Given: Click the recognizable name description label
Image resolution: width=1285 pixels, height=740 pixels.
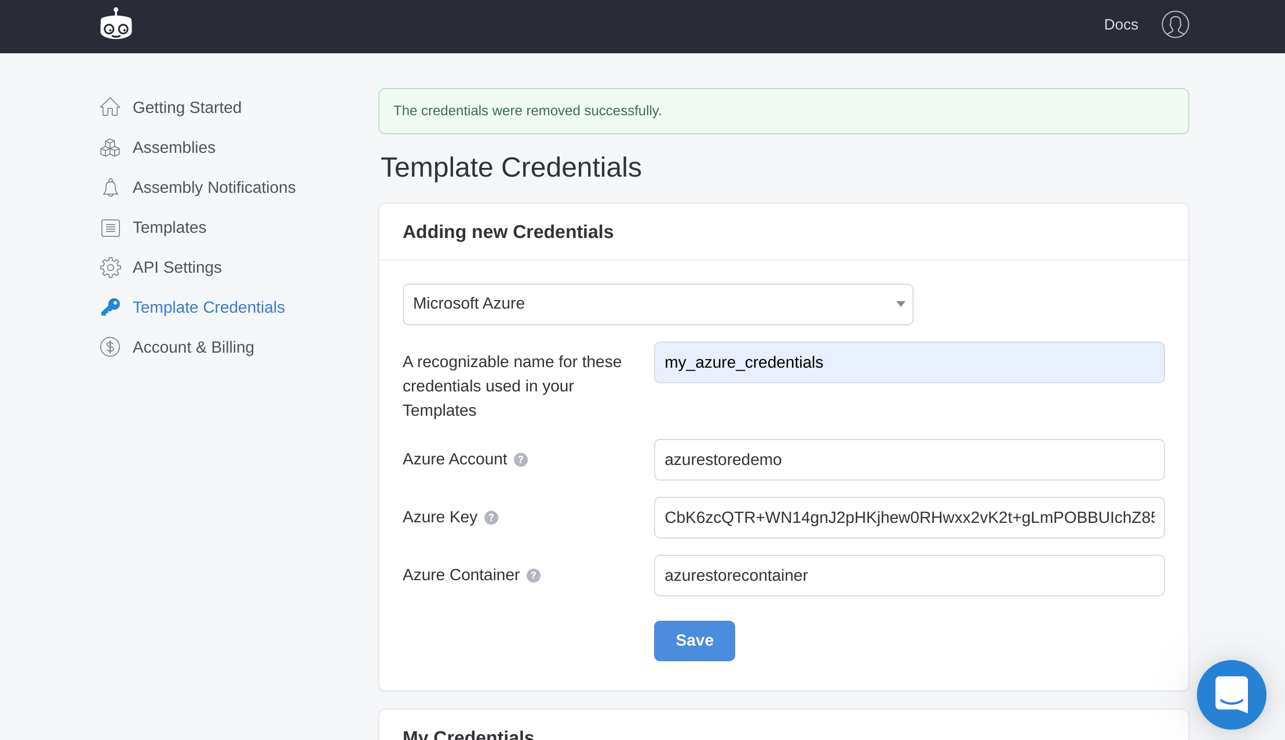Looking at the screenshot, I should tap(512, 386).
